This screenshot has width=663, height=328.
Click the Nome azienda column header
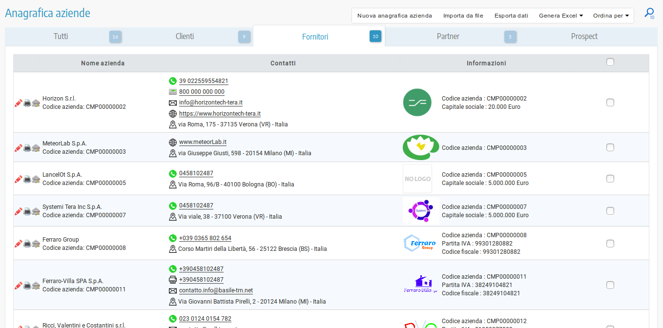[x=103, y=63]
